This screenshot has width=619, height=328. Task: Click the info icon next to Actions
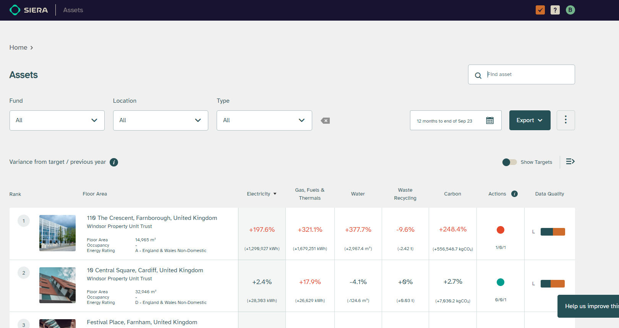tap(514, 194)
